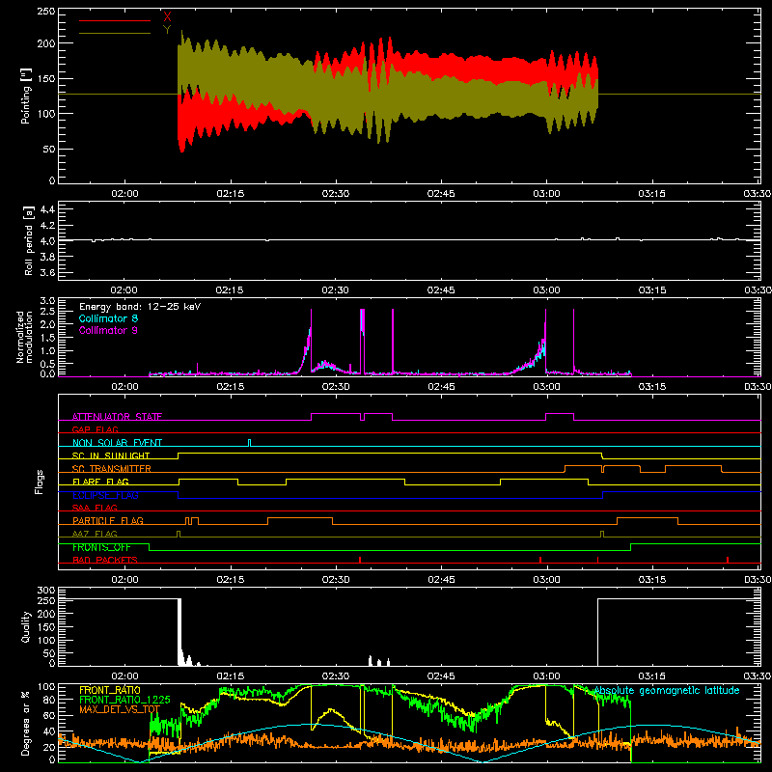Select the Flags axis title
The width and height of the screenshot is (772, 772).
point(40,482)
